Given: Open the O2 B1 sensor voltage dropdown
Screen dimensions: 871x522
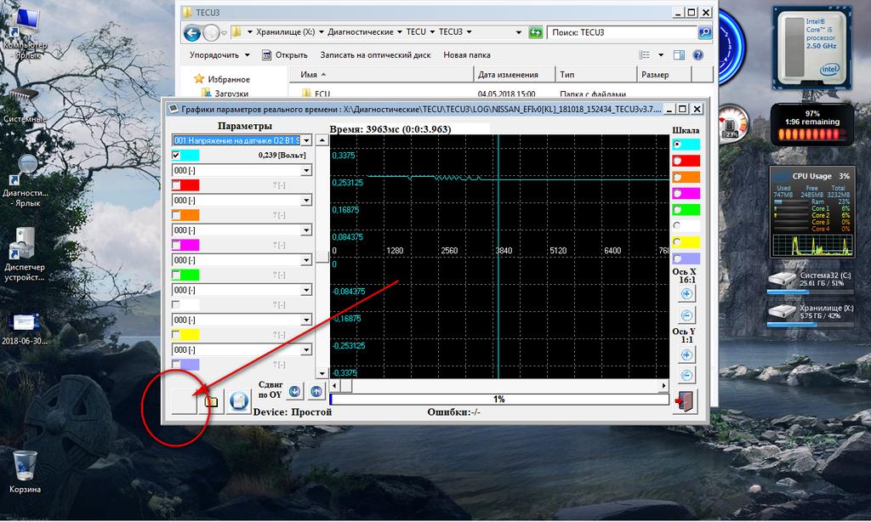Looking at the screenshot, I should 306,140.
